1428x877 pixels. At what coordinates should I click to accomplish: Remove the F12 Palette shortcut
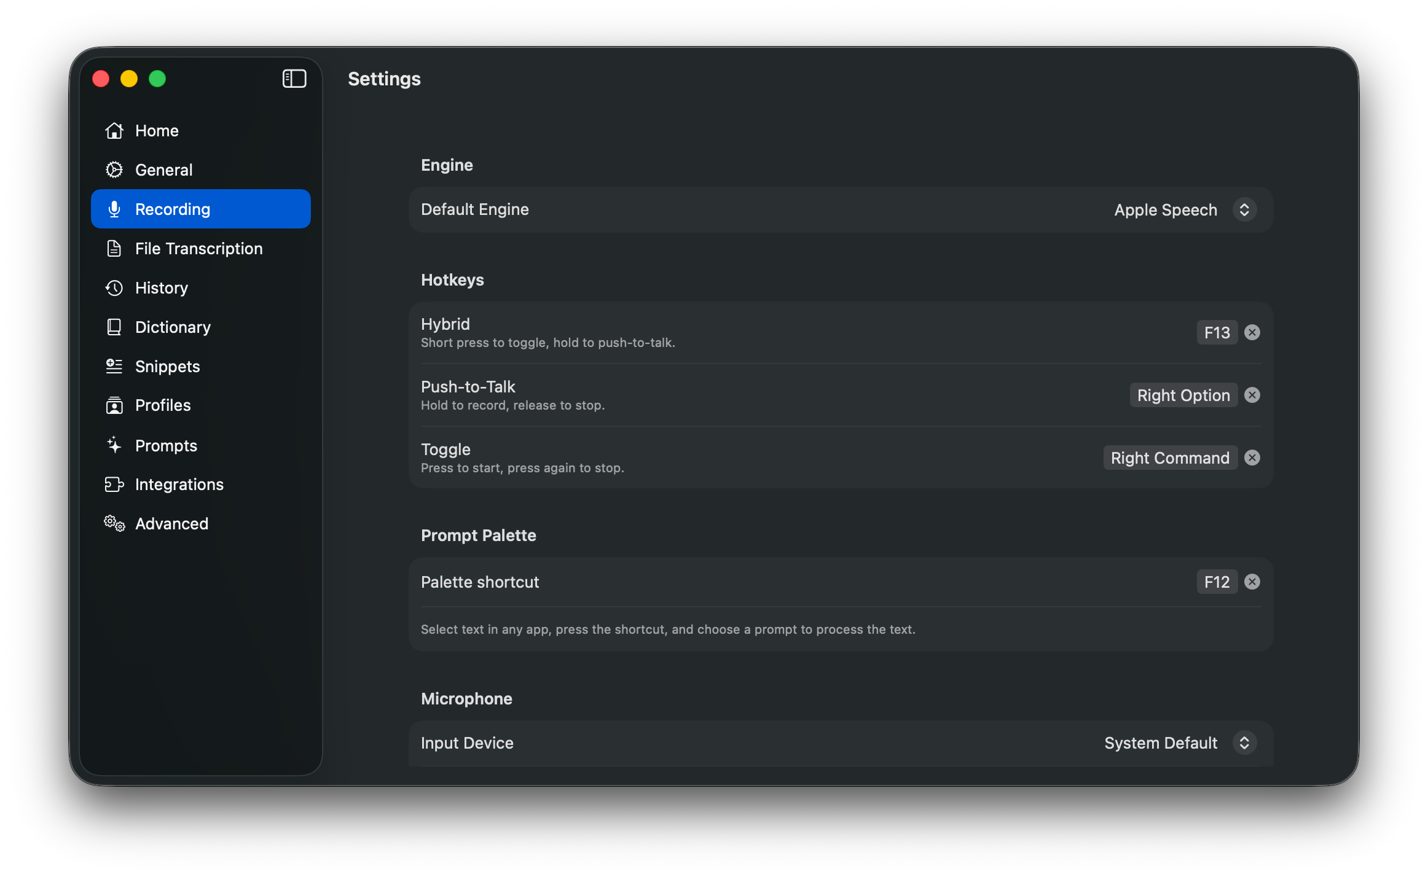1253,582
